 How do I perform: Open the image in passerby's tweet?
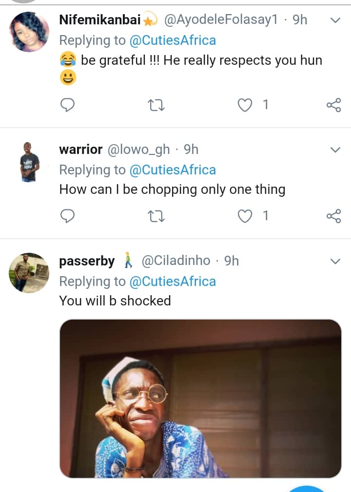[x=200, y=398]
